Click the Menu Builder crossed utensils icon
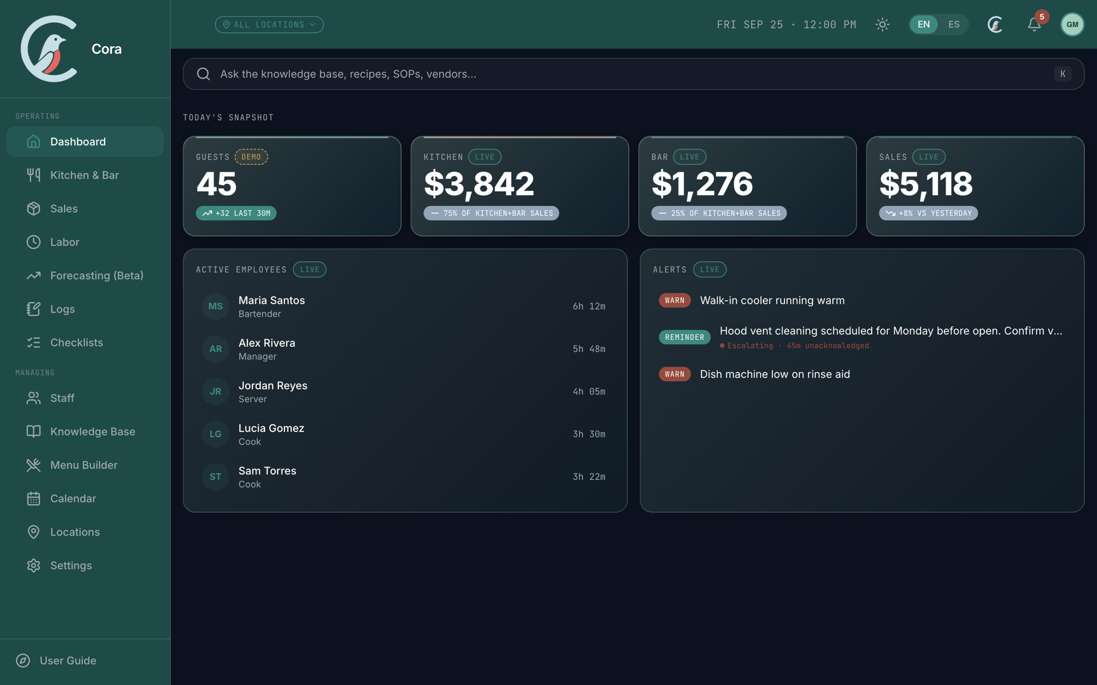1097x685 pixels. click(x=34, y=465)
